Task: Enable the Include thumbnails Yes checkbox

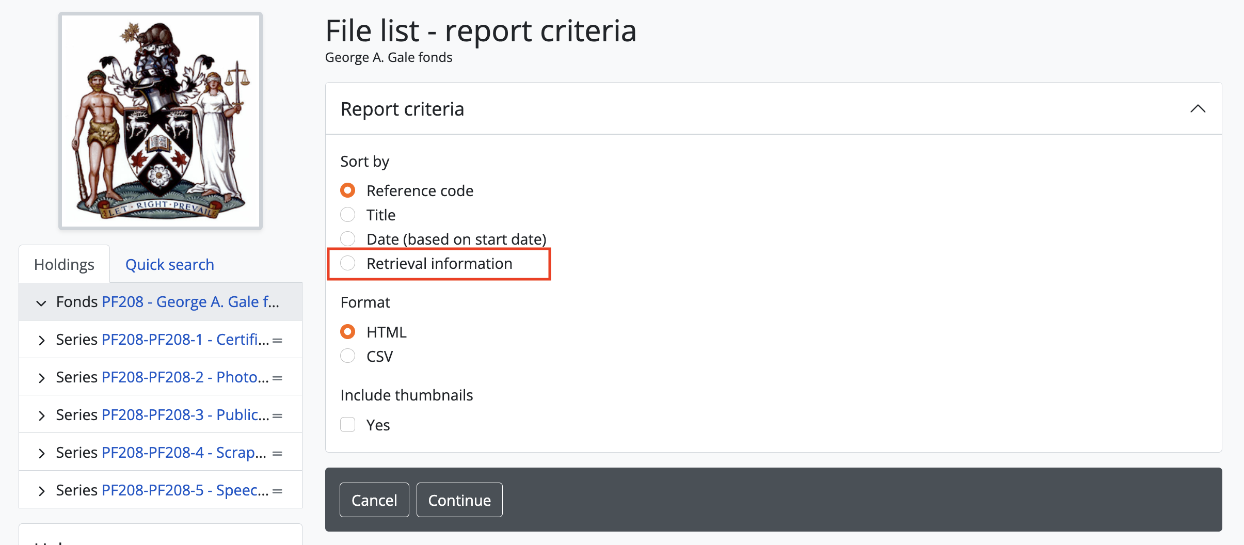Action: coord(348,425)
